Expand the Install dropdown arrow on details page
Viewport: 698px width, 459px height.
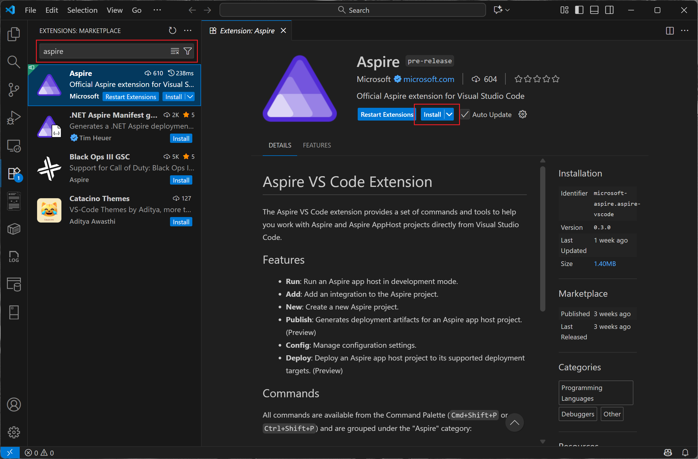coord(449,114)
